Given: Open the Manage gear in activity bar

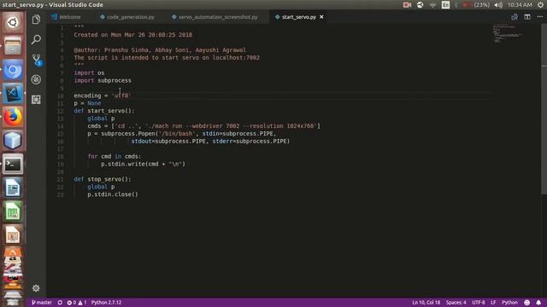Looking at the screenshot, I should [x=36, y=288].
